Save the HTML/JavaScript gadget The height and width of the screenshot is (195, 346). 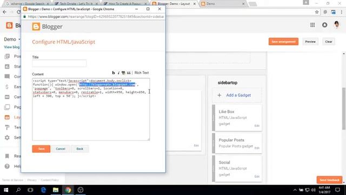[41, 149]
